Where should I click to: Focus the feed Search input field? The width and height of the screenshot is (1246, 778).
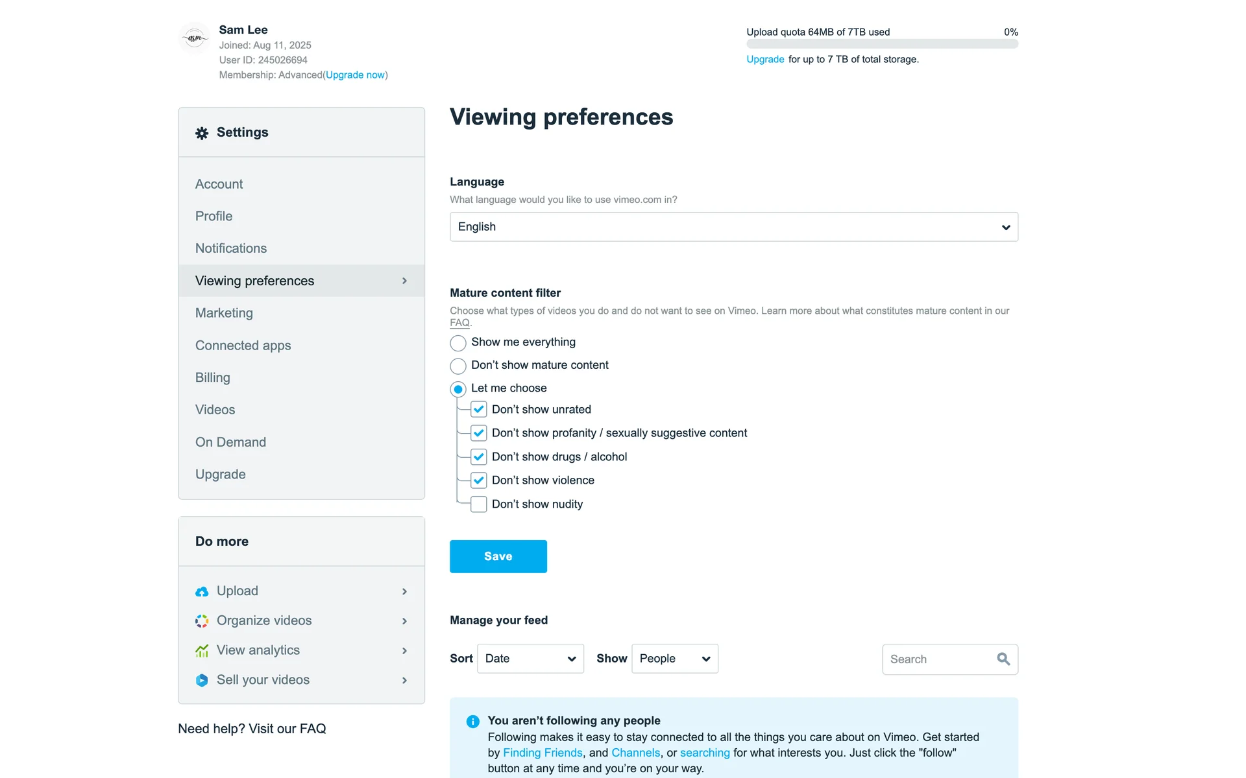[x=938, y=659]
